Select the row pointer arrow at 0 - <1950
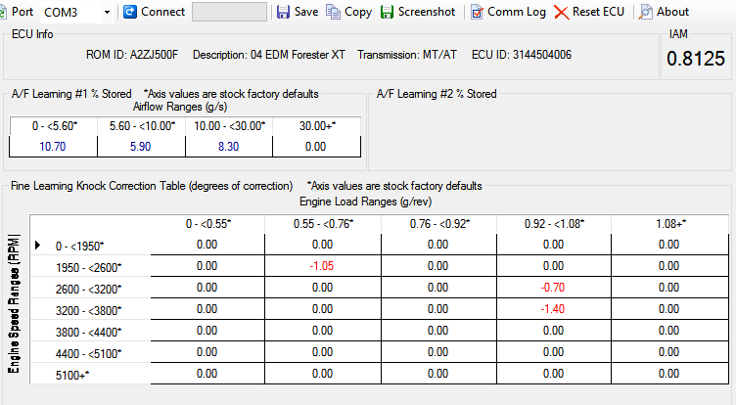The height and width of the screenshot is (405, 736). click(x=37, y=245)
